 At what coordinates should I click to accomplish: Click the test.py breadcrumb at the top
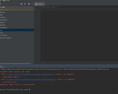click(6, 0)
